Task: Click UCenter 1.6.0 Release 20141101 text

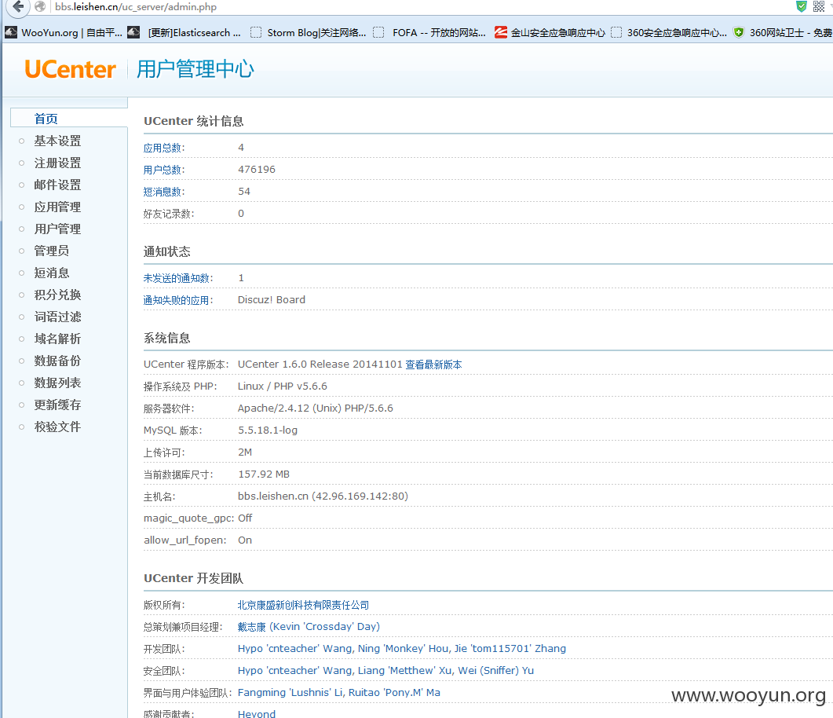Action: 320,364
